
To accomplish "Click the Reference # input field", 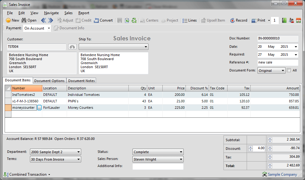I will 278,63.
